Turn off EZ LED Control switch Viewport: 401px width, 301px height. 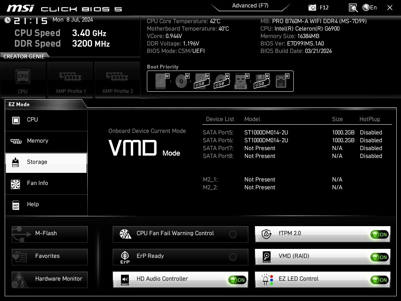(380, 280)
